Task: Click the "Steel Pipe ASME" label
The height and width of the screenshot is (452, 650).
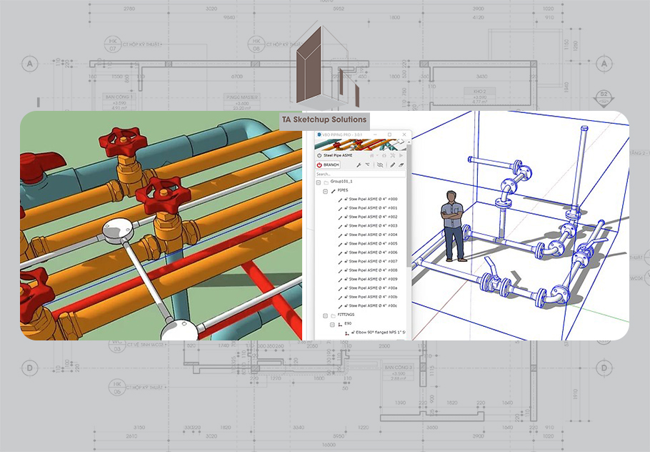Action: tap(338, 155)
